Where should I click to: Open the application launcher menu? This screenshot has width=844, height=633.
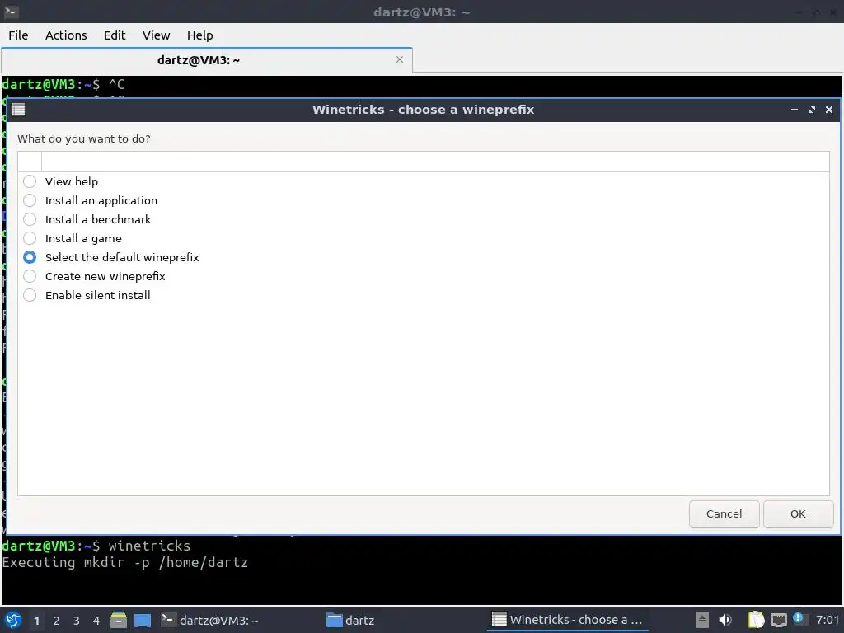[x=13, y=620]
